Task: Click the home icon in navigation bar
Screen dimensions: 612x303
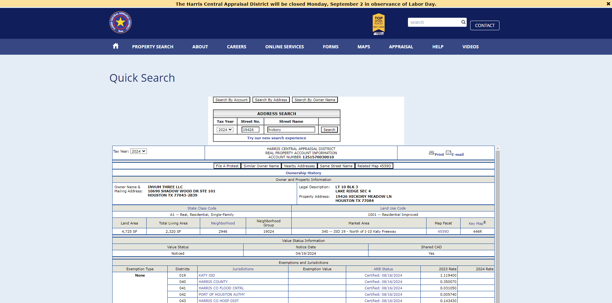Action: coord(116,46)
